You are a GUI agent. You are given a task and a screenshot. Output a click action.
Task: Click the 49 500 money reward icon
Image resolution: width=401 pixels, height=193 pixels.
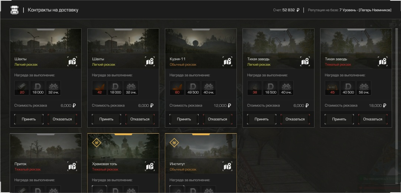pyautogui.click(x=193, y=88)
